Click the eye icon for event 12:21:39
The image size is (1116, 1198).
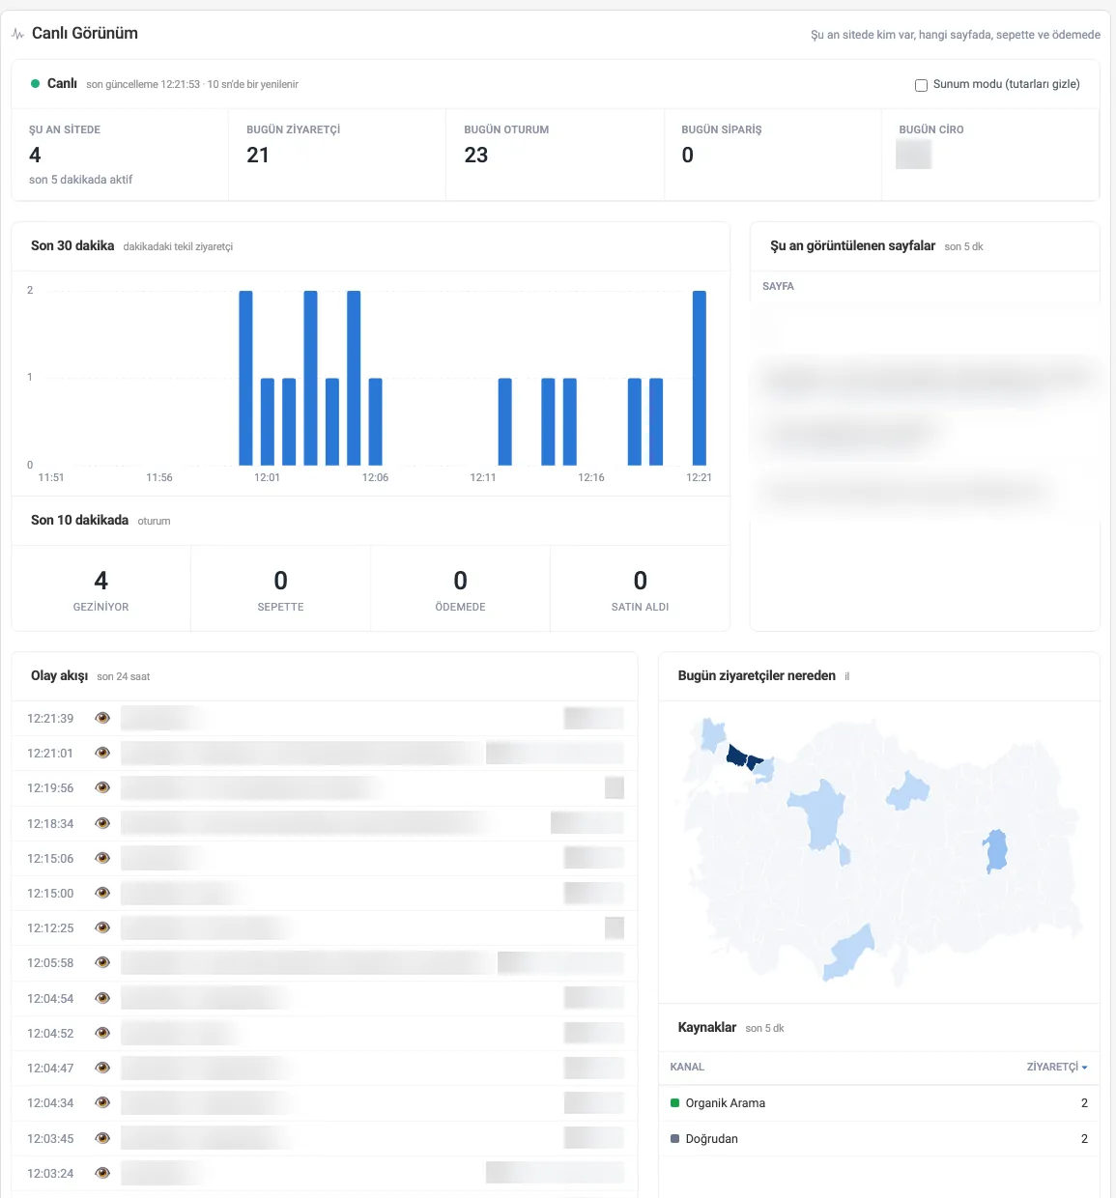tap(102, 718)
